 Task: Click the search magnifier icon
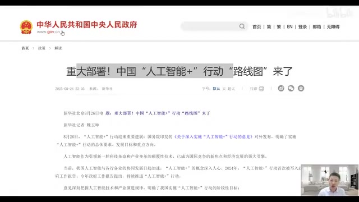[242, 26]
